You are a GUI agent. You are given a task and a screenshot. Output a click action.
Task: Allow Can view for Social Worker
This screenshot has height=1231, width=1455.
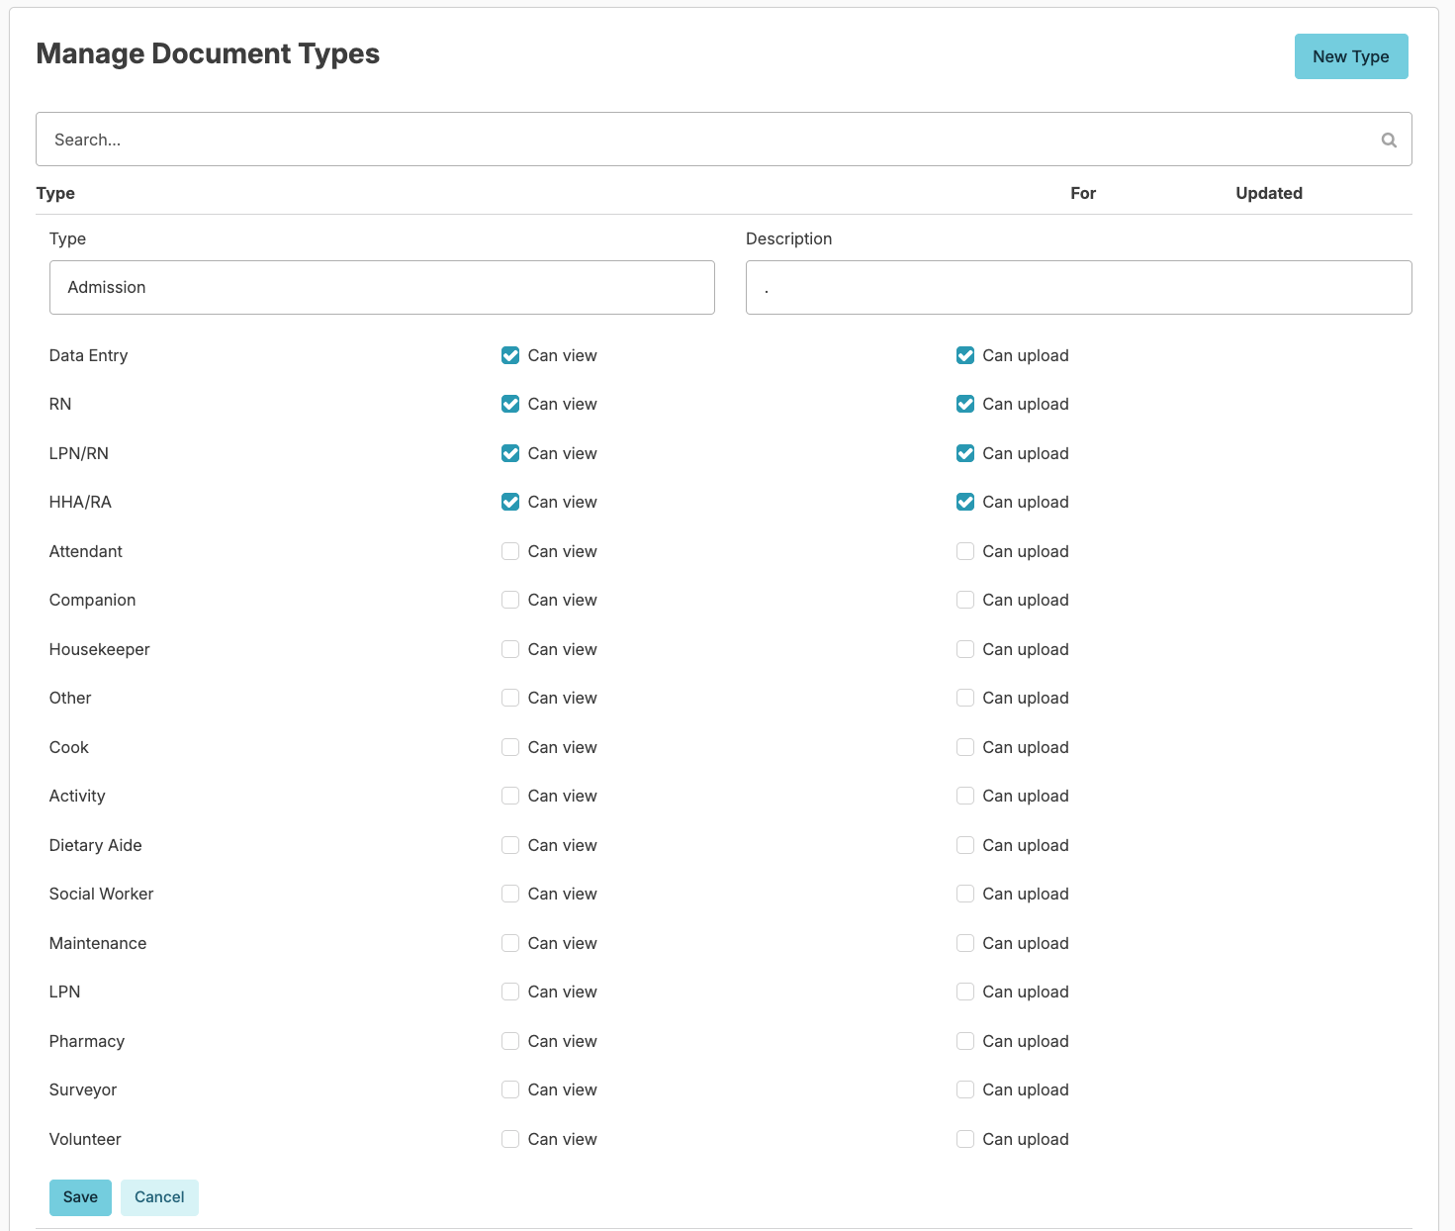(x=510, y=894)
